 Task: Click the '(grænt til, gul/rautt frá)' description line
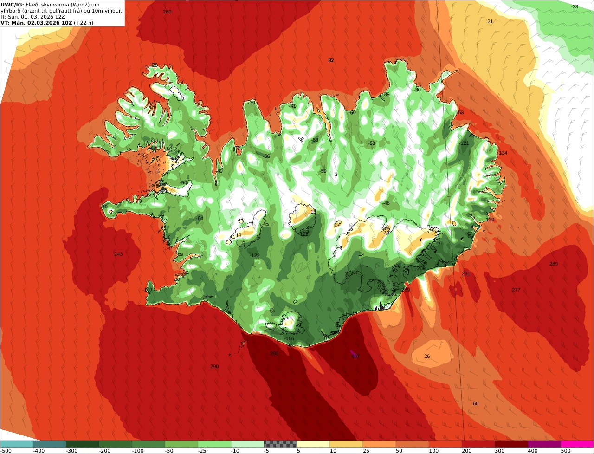(x=61, y=10)
